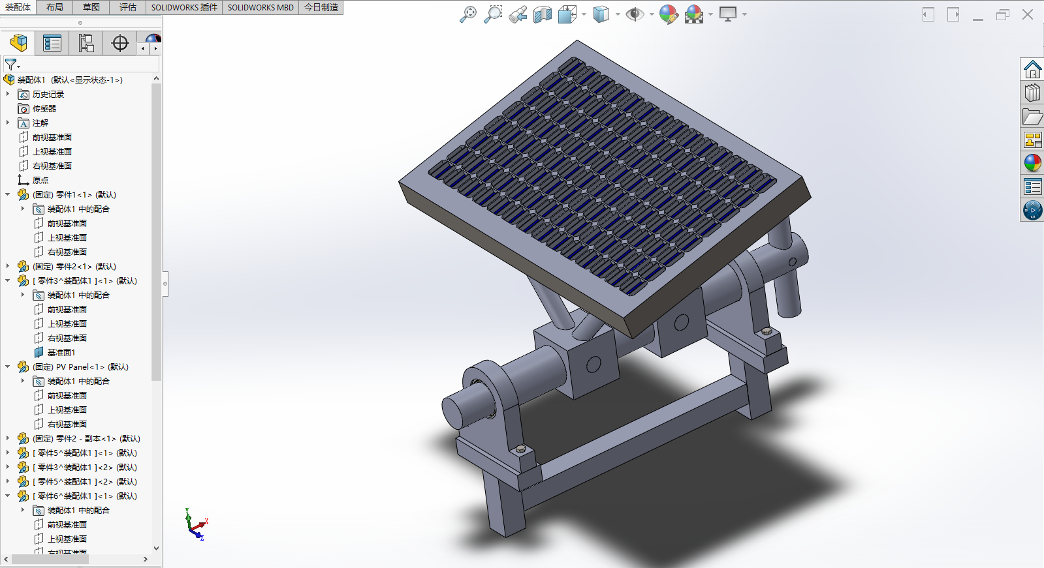Image resolution: width=1044 pixels, height=568 pixels.
Task: Click the feature tree vertical scrollbar
Action: point(156,232)
